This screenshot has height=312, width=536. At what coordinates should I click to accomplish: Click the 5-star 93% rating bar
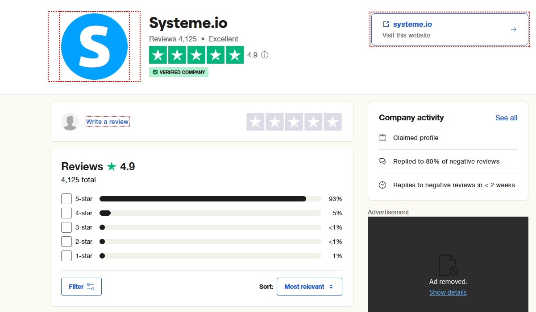click(x=210, y=199)
